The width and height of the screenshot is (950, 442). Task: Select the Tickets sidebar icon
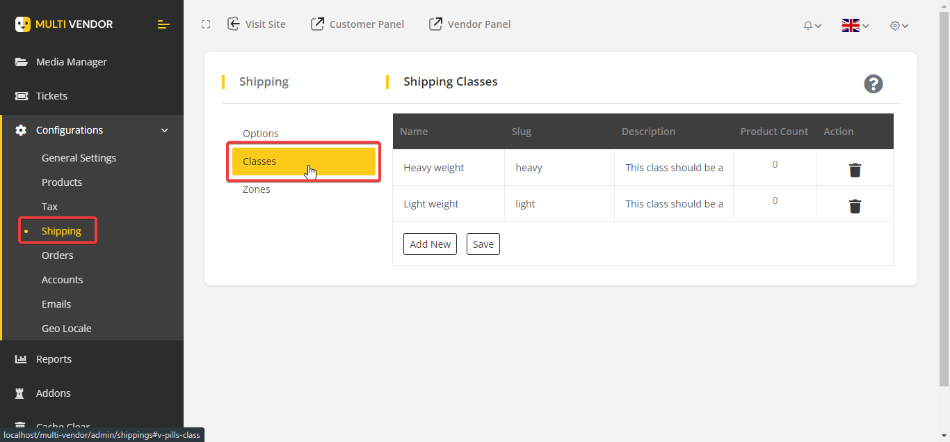pyautogui.click(x=21, y=95)
